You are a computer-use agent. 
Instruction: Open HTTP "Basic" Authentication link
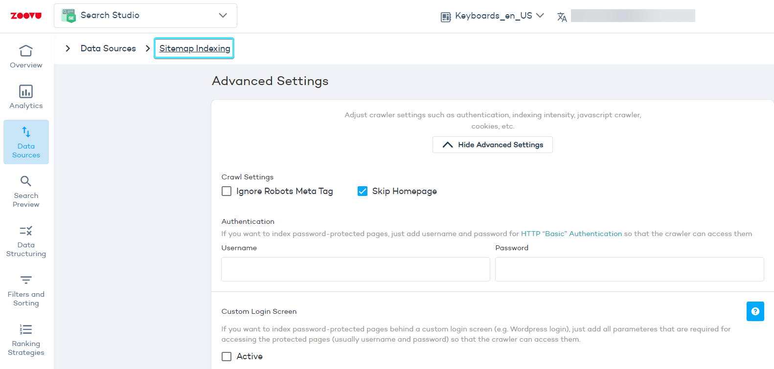pyautogui.click(x=571, y=234)
